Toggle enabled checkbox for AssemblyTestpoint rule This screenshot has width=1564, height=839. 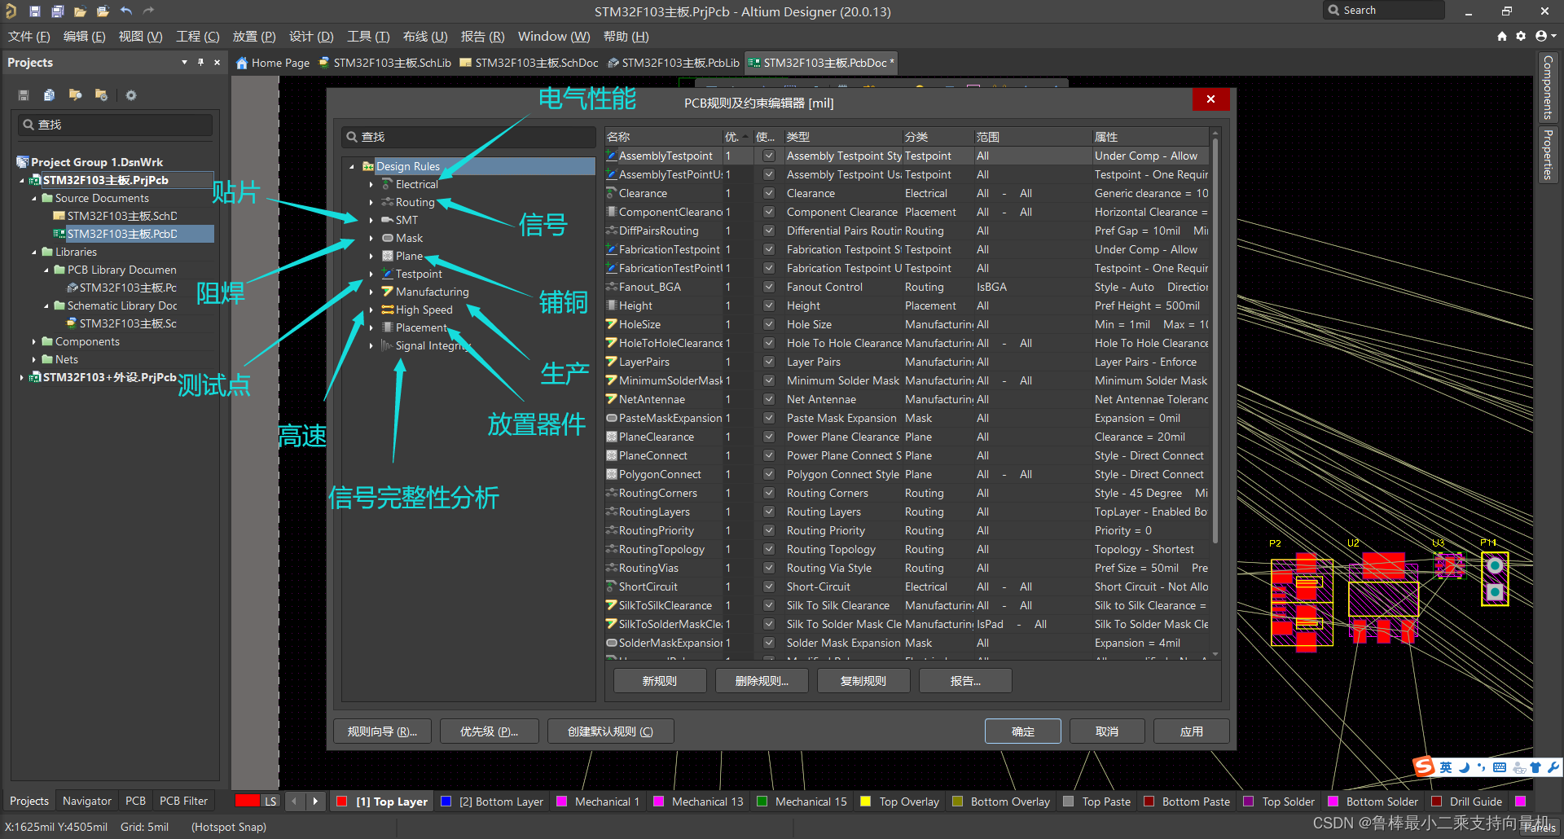768,156
